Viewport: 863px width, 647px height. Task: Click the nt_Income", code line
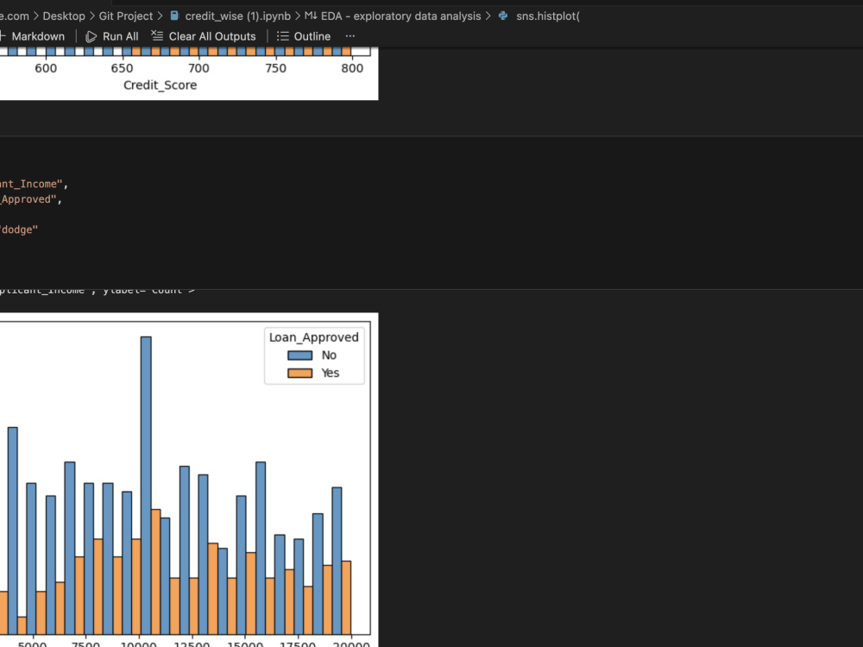click(x=33, y=184)
